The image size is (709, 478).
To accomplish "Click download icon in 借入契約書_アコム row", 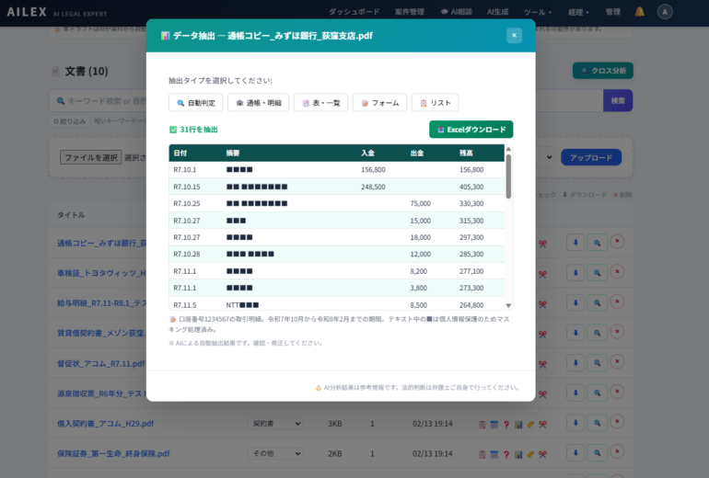I will tap(575, 424).
